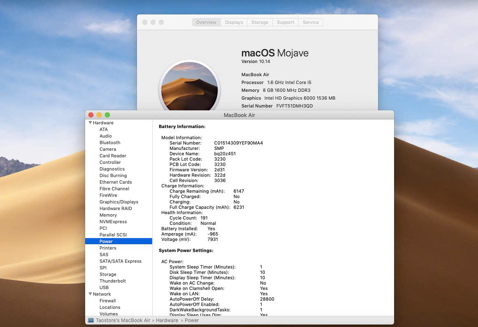Select the highlighted Power sidebar item

point(106,241)
